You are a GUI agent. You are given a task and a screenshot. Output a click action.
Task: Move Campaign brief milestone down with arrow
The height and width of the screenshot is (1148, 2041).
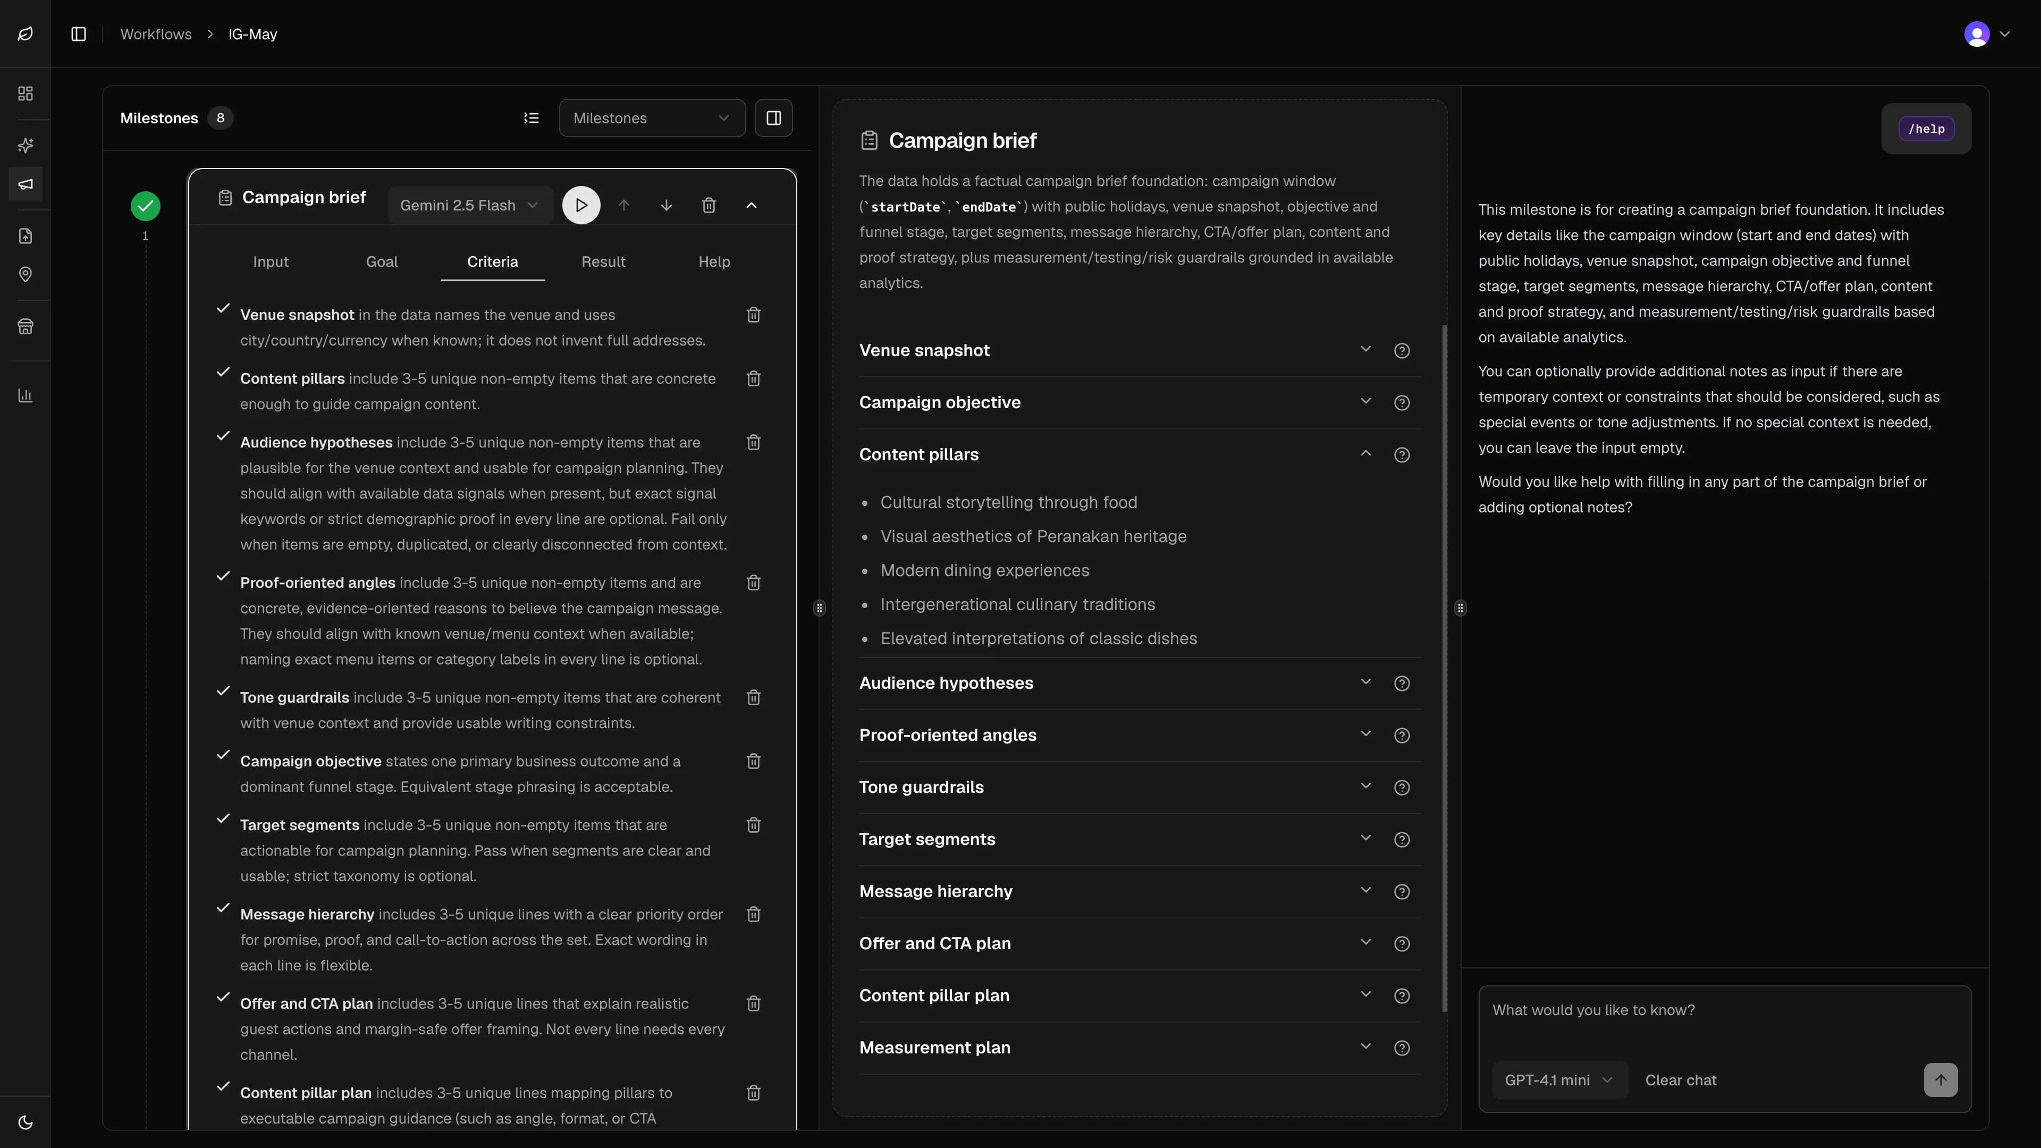[x=667, y=205]
